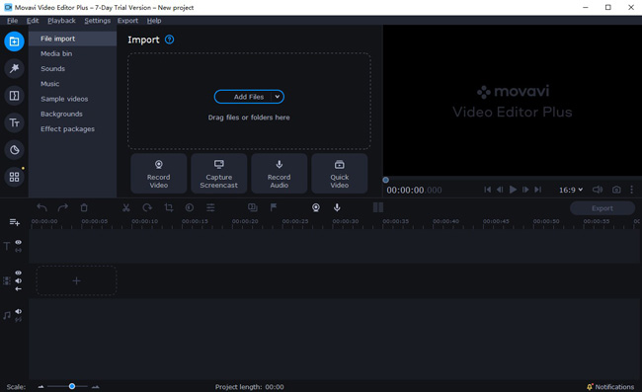Image resolution: width=642 pixels, height=392 pixels.
Task: Open the player's three-dot more options
Action: click(x=632, y=190)
